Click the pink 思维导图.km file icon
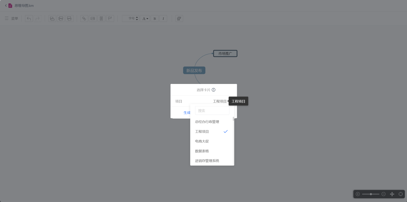The width and height of the screenshot is (407, 202). pyautogui.click(x=10, y=6)
